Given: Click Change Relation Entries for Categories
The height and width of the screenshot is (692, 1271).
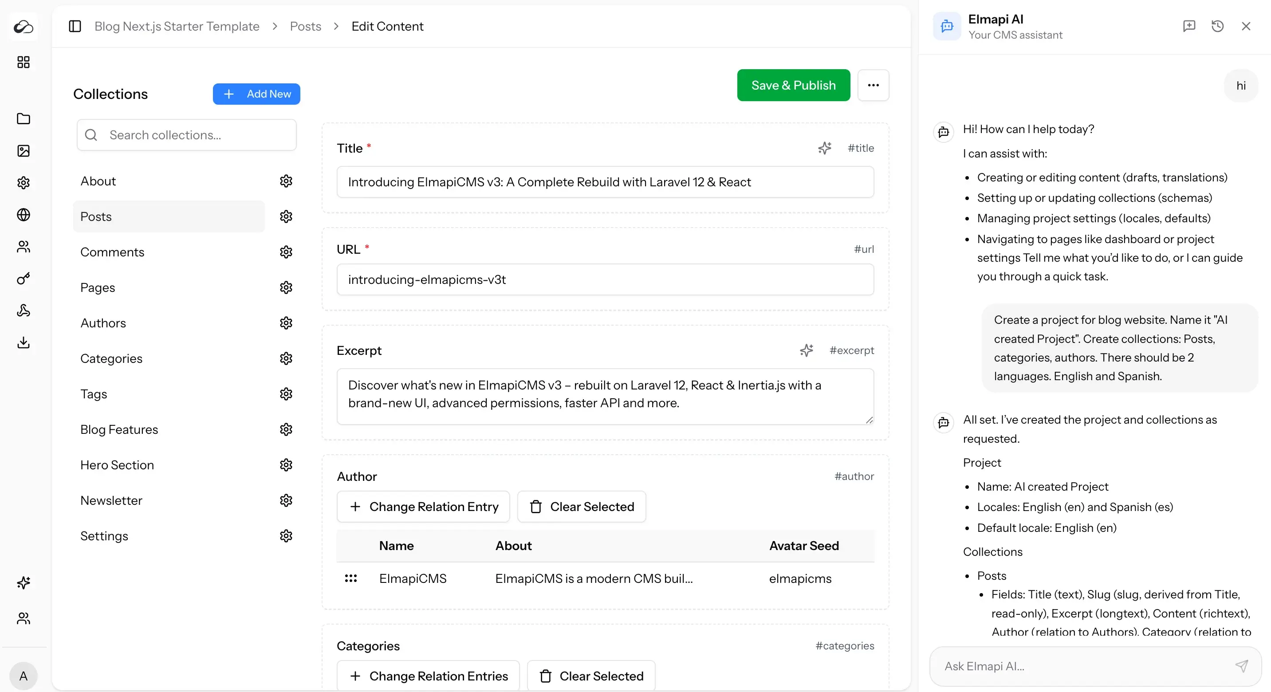Looking at the screenshot, I should click(428, 676).
